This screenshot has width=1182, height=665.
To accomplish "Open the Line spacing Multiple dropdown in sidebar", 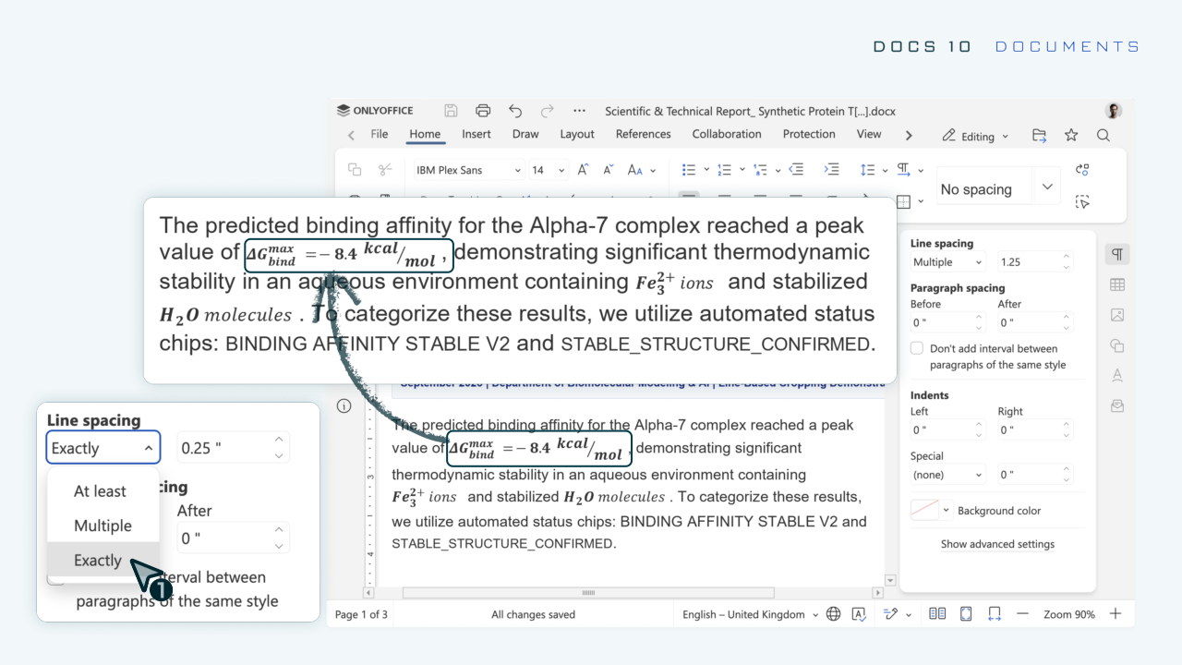I will coord(948,262).
